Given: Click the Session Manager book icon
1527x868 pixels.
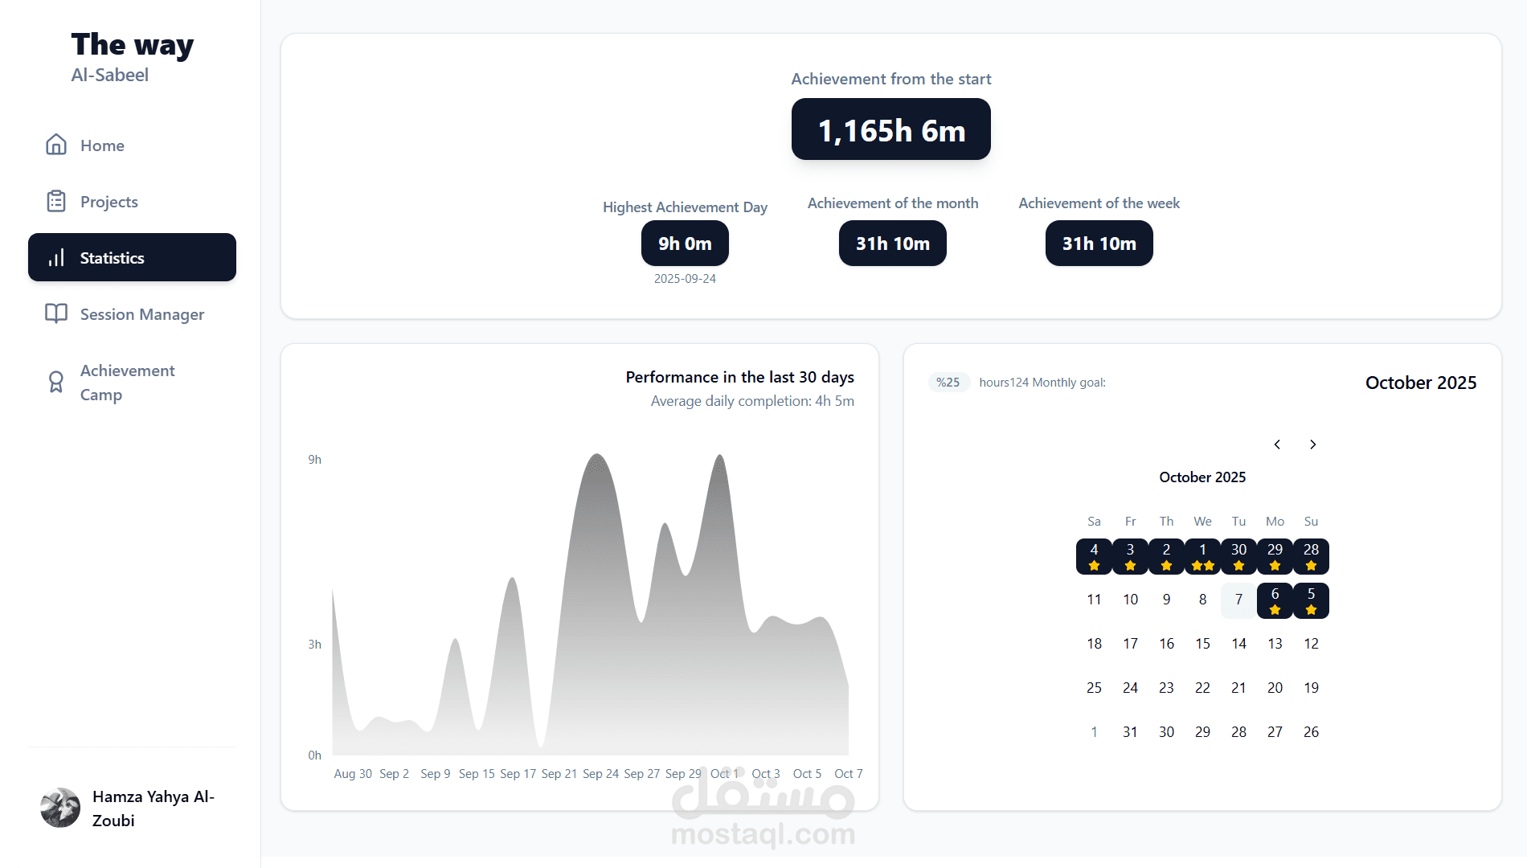Looking at the screenshot, I should [56, 313].
